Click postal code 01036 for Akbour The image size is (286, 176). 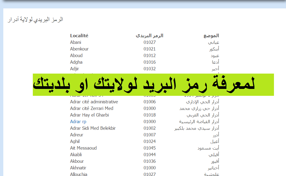[x=150, y=161]
